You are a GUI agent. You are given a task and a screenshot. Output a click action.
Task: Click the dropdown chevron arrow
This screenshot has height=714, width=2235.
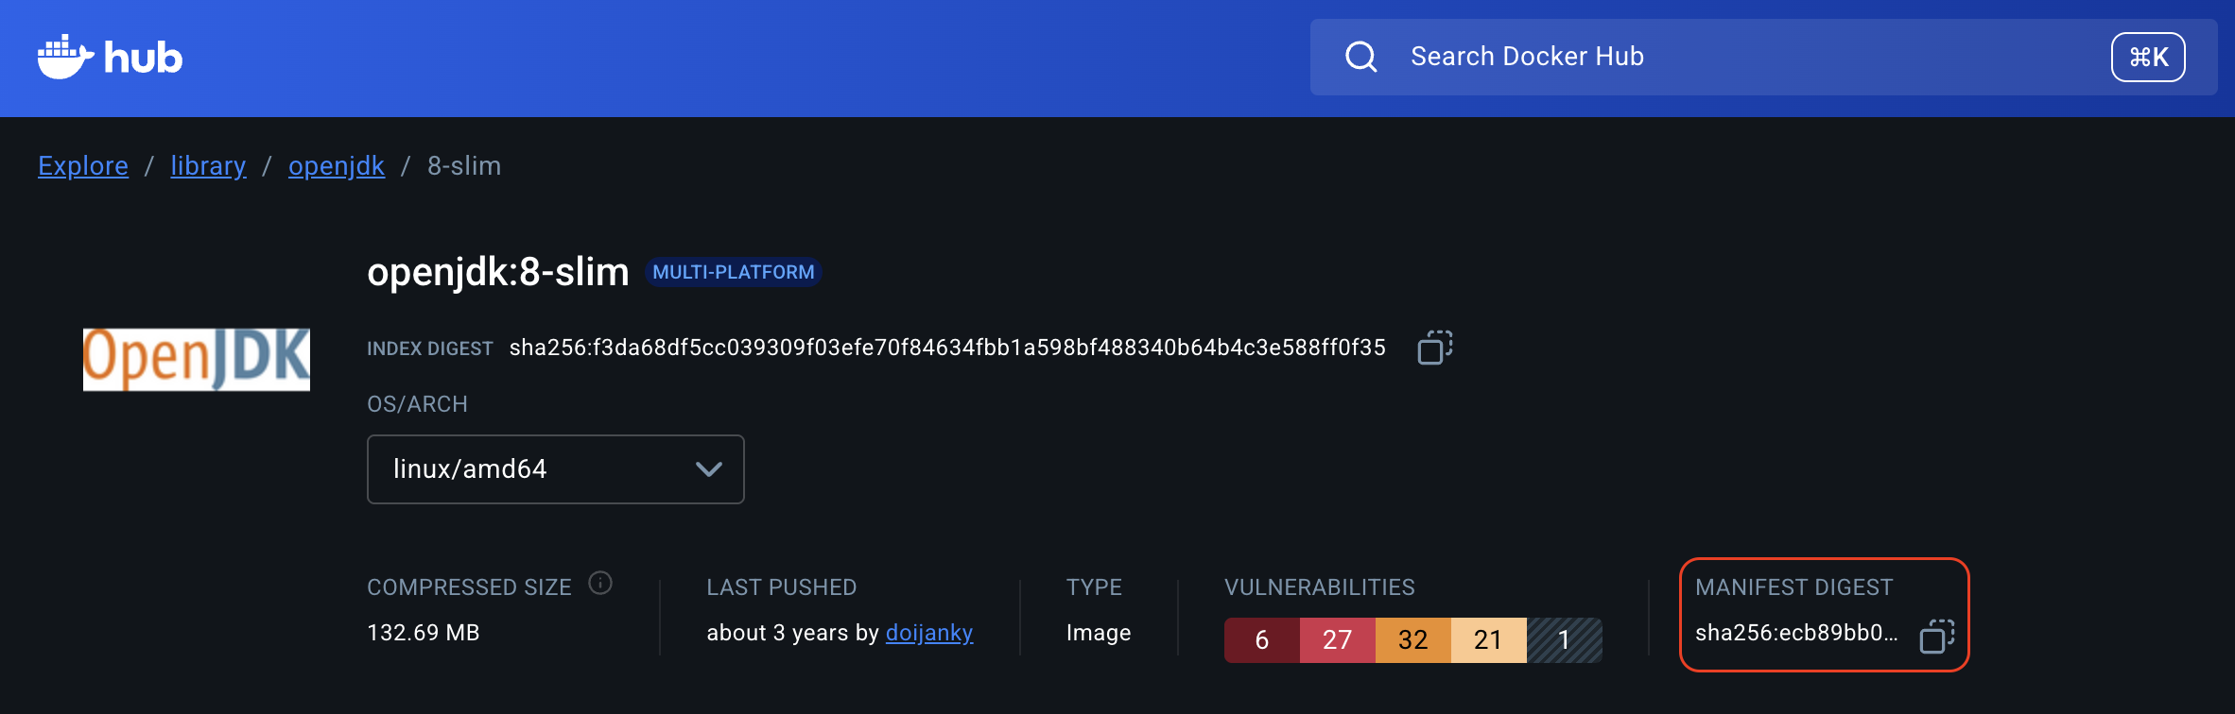[708, 469]
